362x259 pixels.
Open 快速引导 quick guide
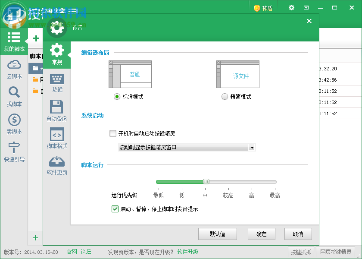[14, 151]
